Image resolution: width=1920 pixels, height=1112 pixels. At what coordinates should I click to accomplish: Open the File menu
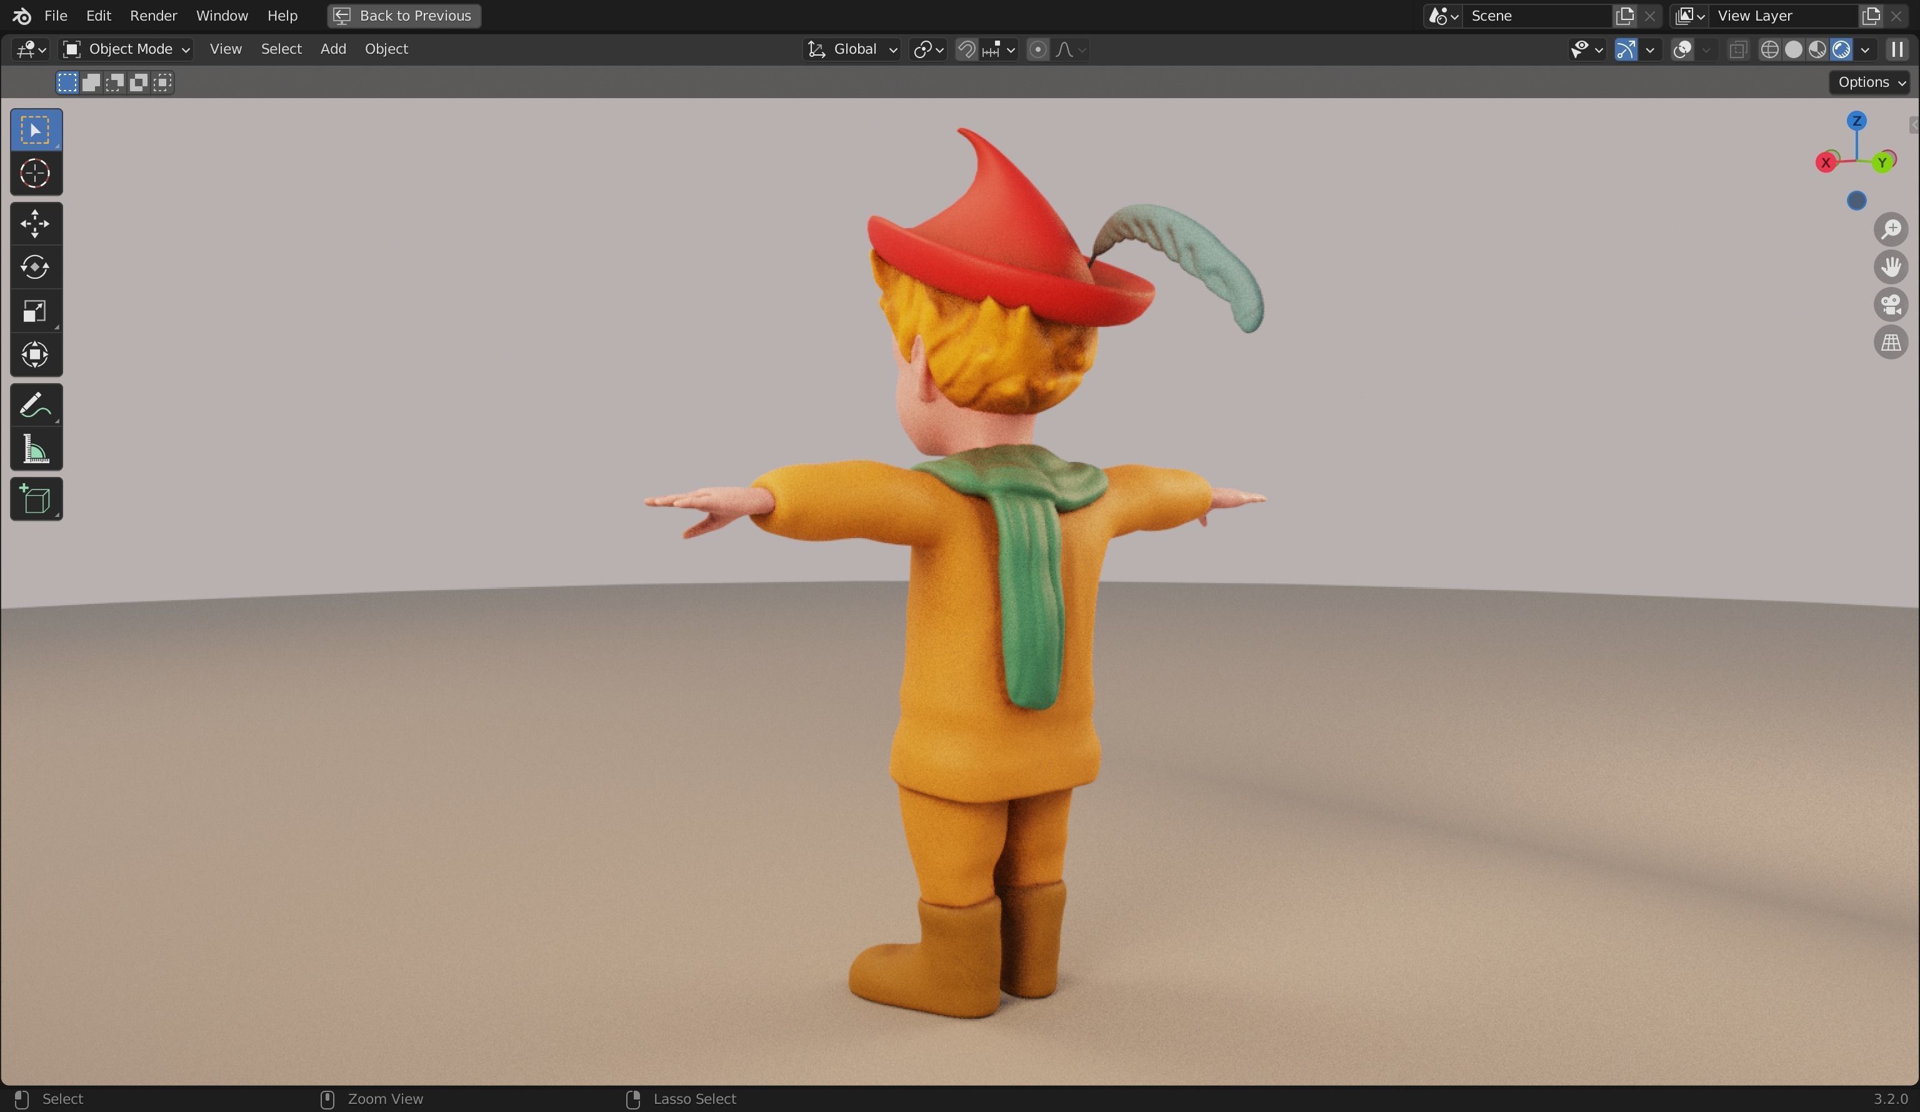tap(56, 15)
